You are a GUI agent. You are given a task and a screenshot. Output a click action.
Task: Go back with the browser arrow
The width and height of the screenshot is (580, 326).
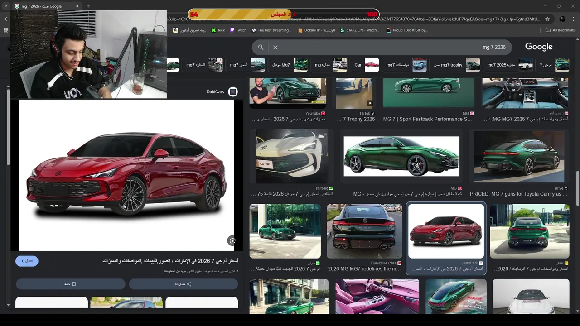click(x=6, y=19)
